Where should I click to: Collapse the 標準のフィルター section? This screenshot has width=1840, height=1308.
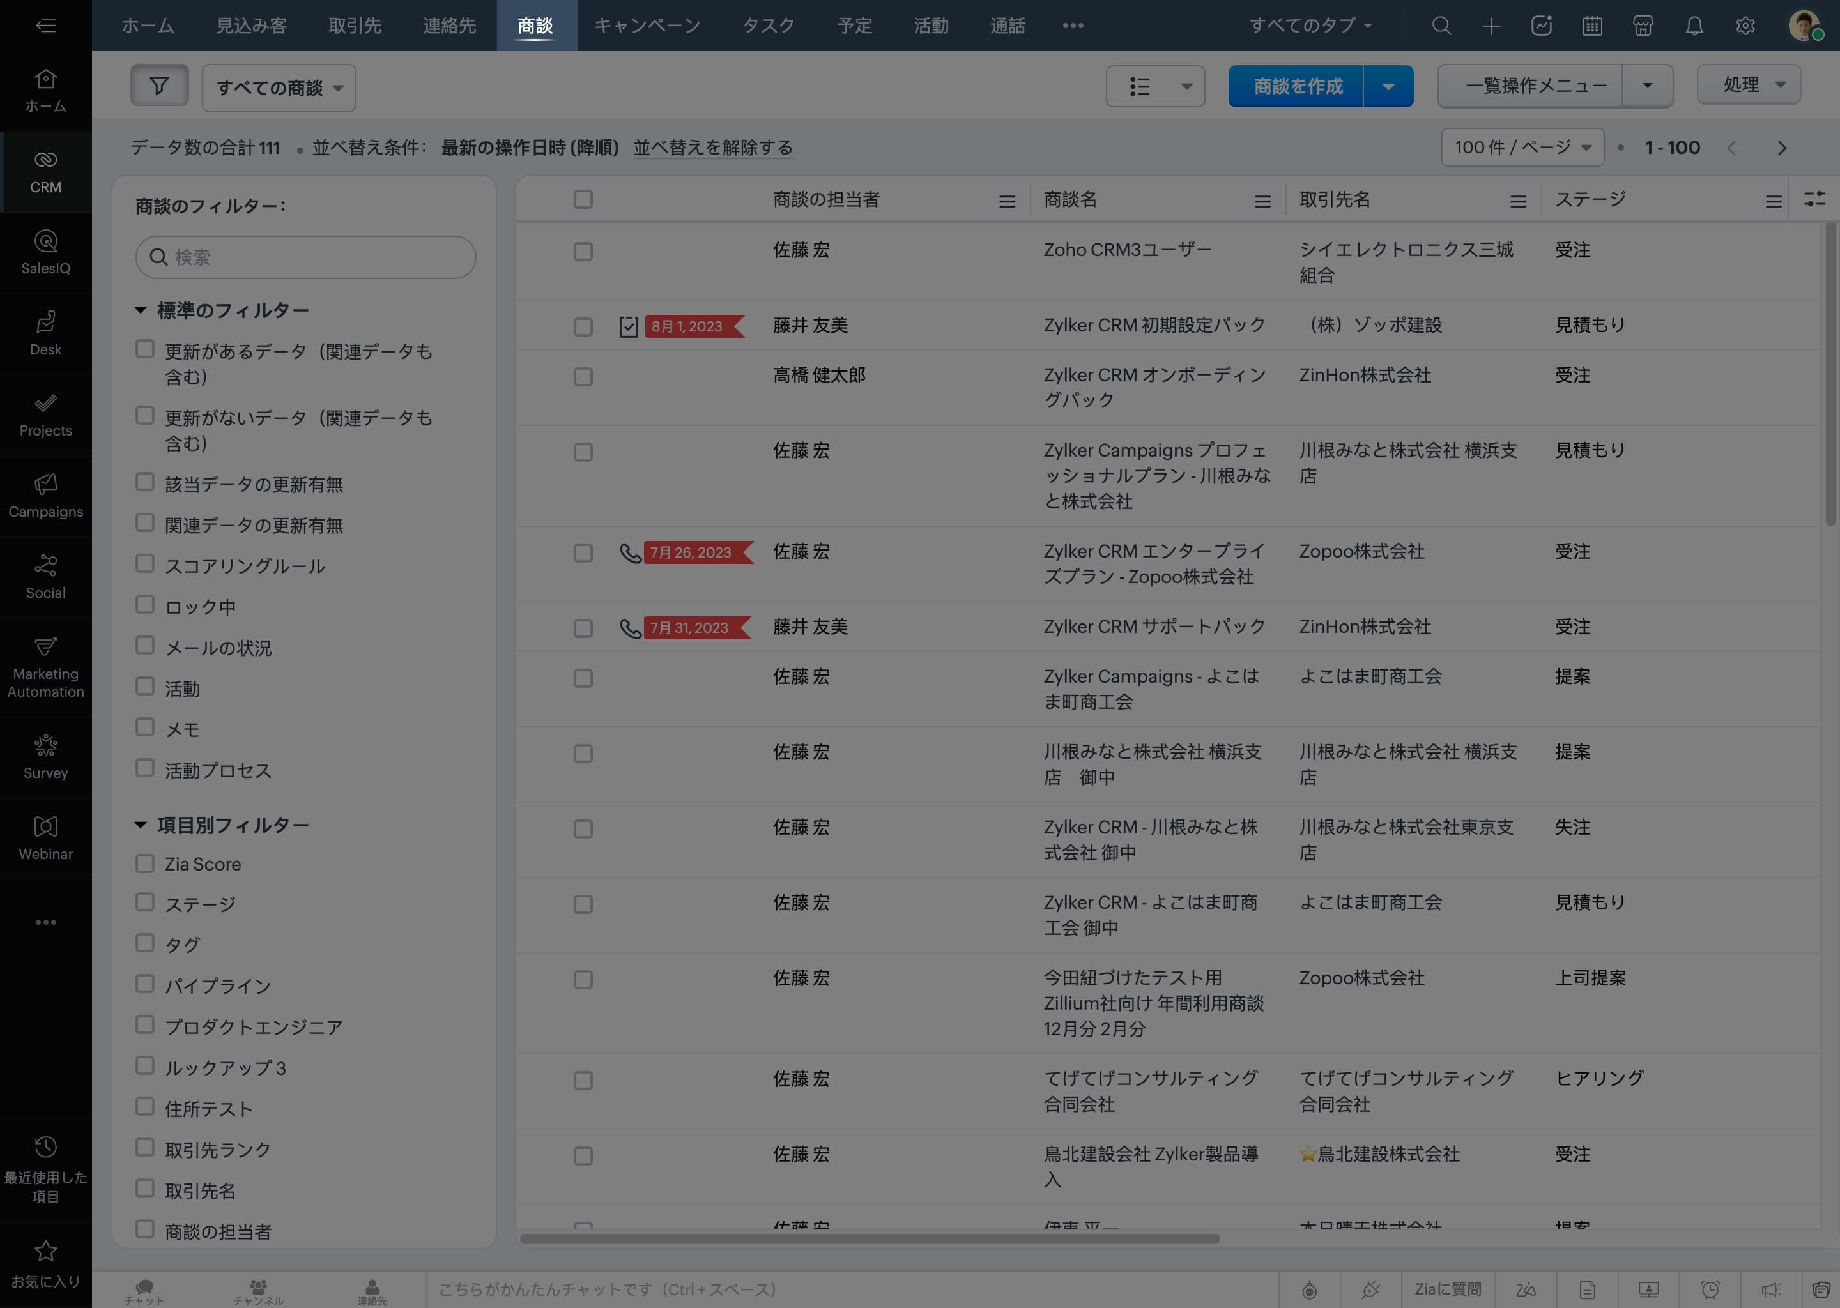pyautogui.click(x=140, y=310)
